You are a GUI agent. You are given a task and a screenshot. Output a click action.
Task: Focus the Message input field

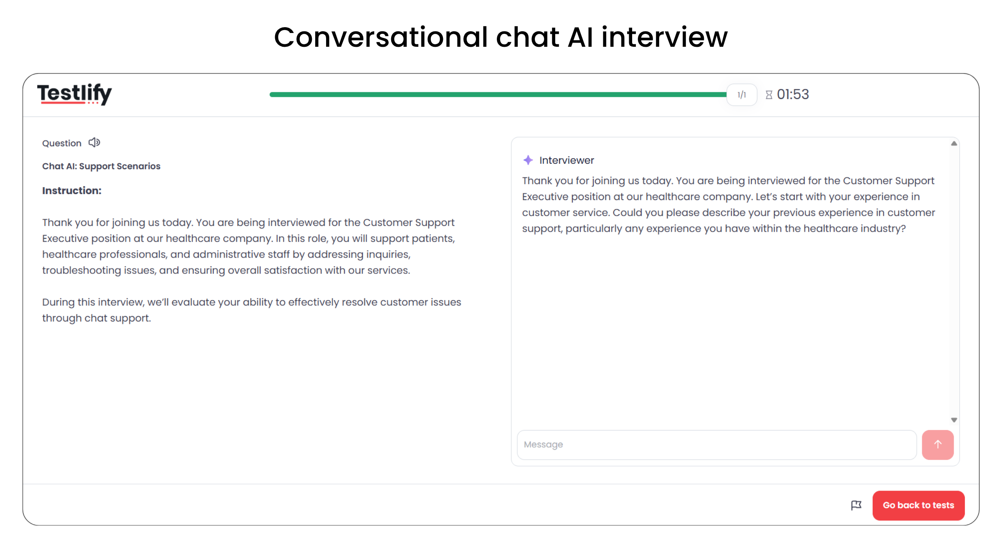click(716, 445)
